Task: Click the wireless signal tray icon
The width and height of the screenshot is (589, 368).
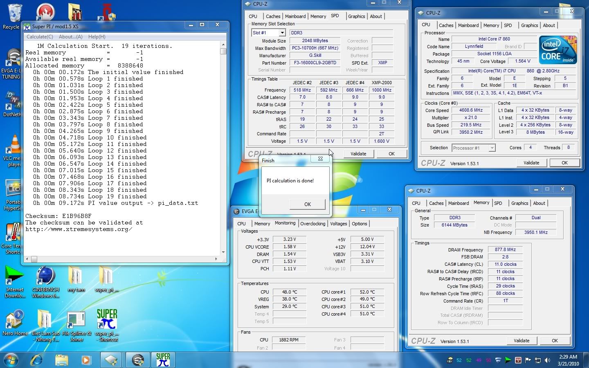Action: pos(498,360)
